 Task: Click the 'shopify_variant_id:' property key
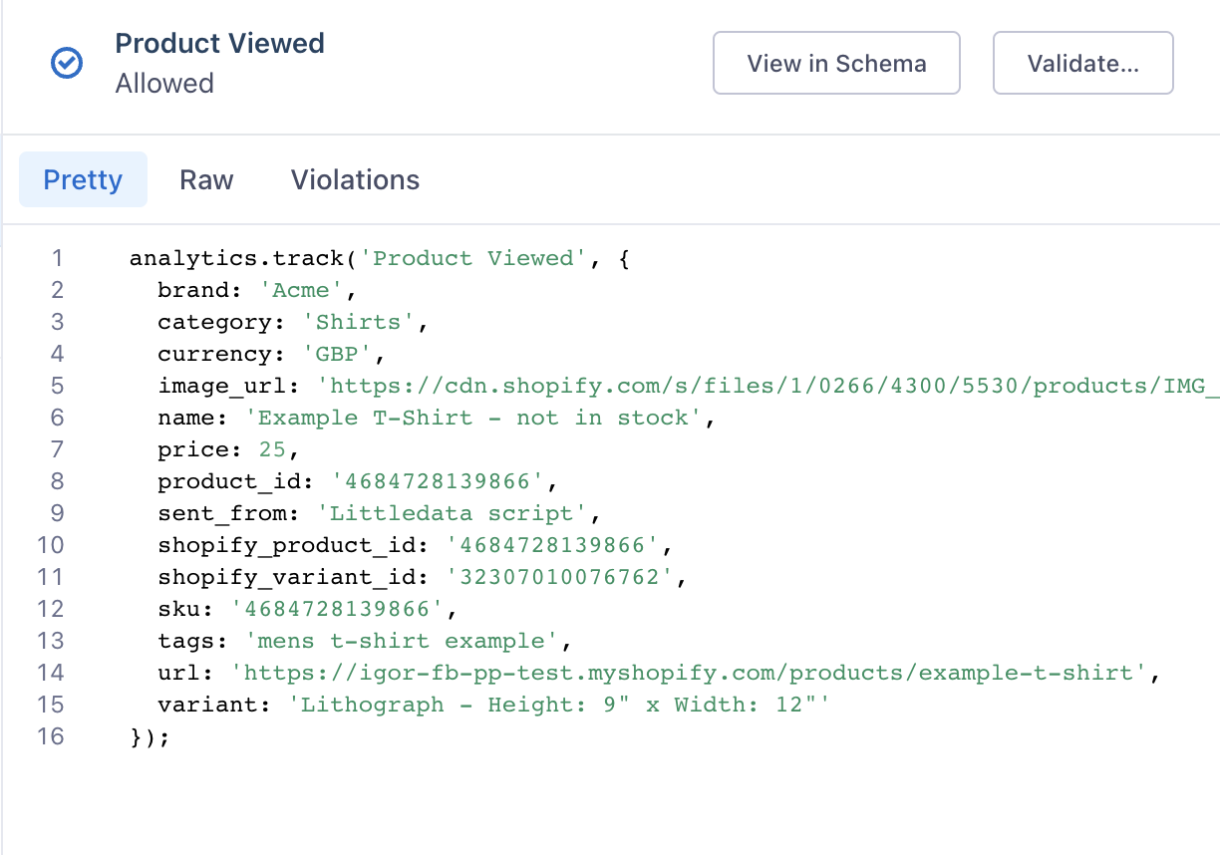(x=294, y=577)
